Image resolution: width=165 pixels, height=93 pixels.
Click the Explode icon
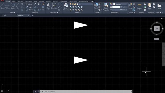pyautogui.click(x=43, y=7)
